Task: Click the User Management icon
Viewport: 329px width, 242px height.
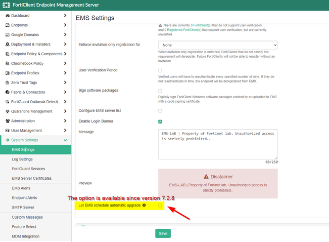Action: pos(8,130)
